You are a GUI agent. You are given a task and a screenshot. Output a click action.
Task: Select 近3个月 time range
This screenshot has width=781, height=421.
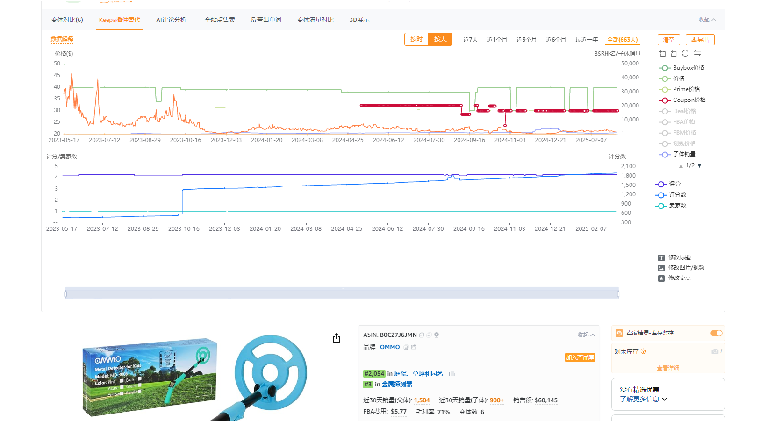tap(526, 40)
